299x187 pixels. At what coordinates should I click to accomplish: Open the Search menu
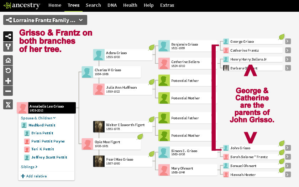[93, 5]
